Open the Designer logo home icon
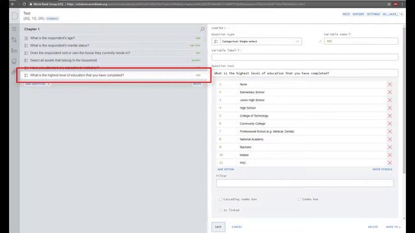 [14, 16]
